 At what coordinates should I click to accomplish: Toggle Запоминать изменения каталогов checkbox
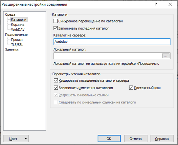tap(56, 88)
